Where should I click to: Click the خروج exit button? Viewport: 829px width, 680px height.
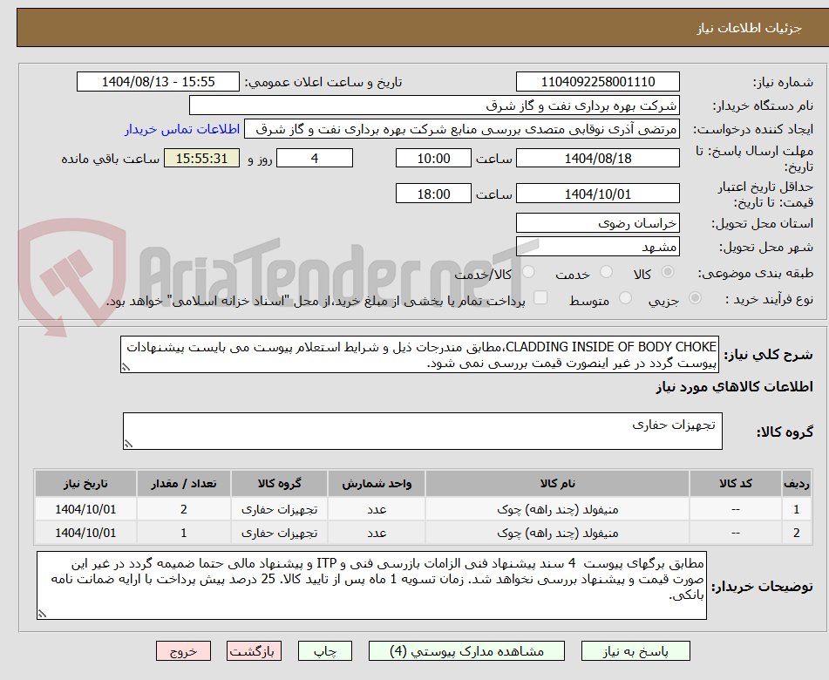183,651
